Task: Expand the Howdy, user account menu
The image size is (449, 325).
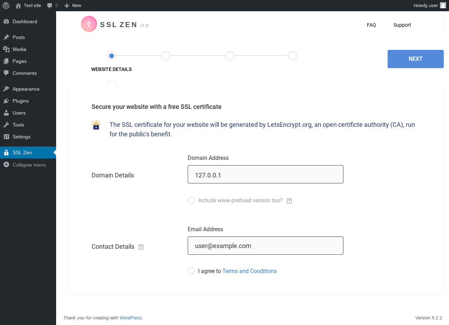Action: [425, 5]
